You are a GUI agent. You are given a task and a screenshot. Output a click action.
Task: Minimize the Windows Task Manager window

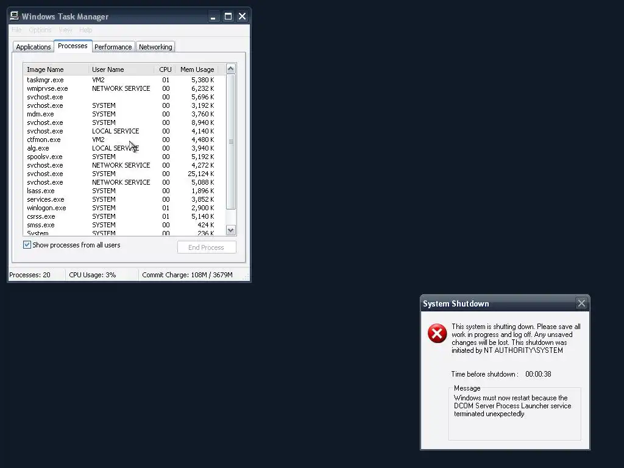(213, 16)
